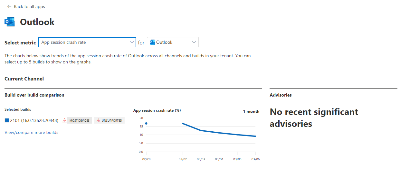Open View/compare more builds link

[32, 132]
